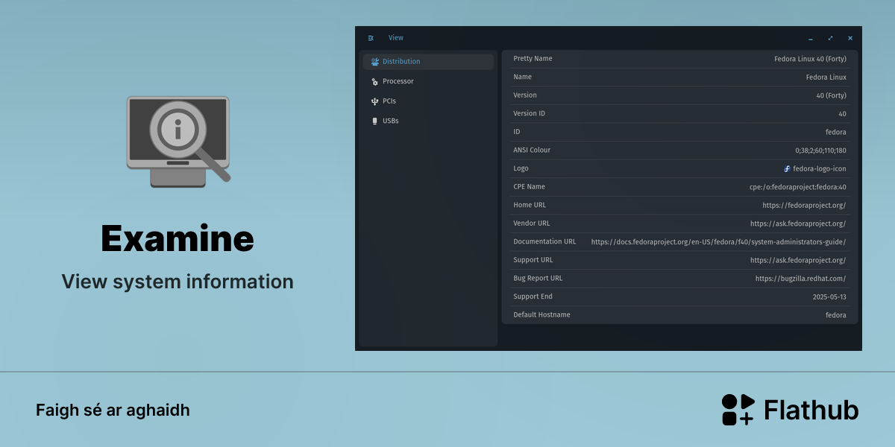Screen dimensions: 895x447
Task: Maximize the Examine window
Action: click(x=830, y=38)
